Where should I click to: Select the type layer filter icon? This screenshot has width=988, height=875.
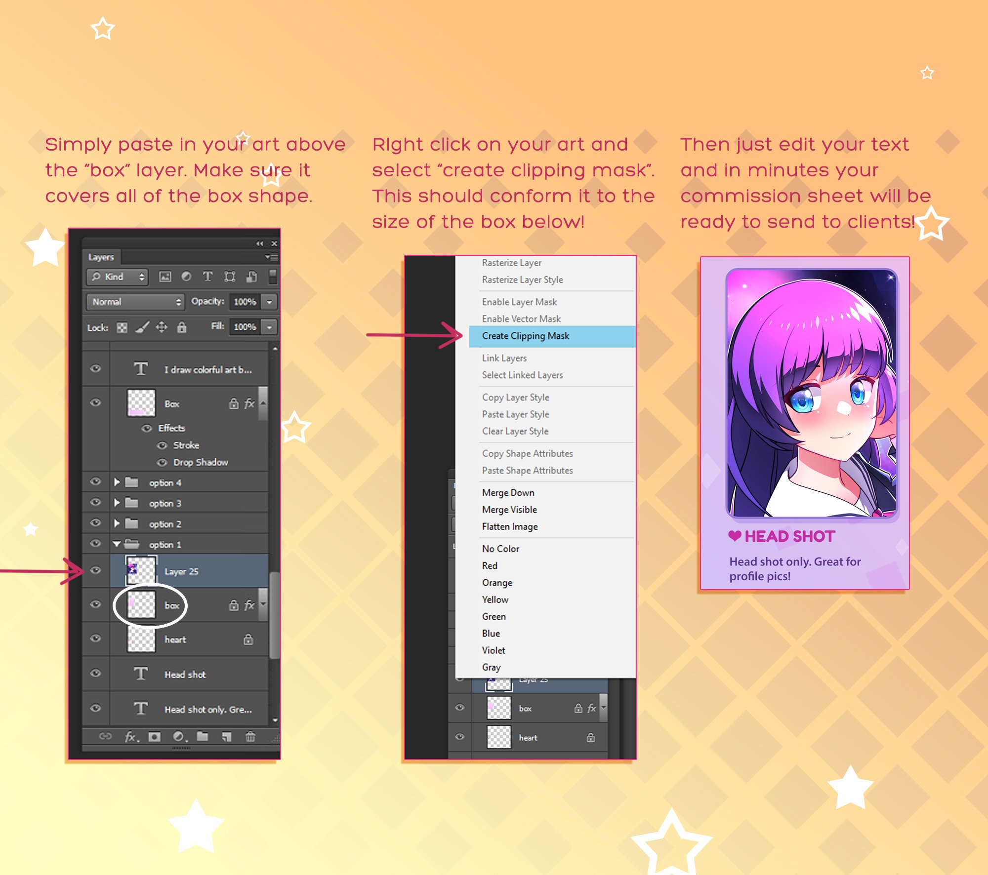207,277
